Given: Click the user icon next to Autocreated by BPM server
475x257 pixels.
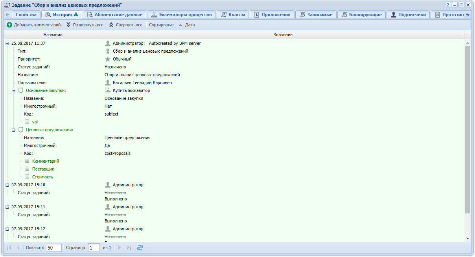Looking at the screenshot, I should 108,43.
